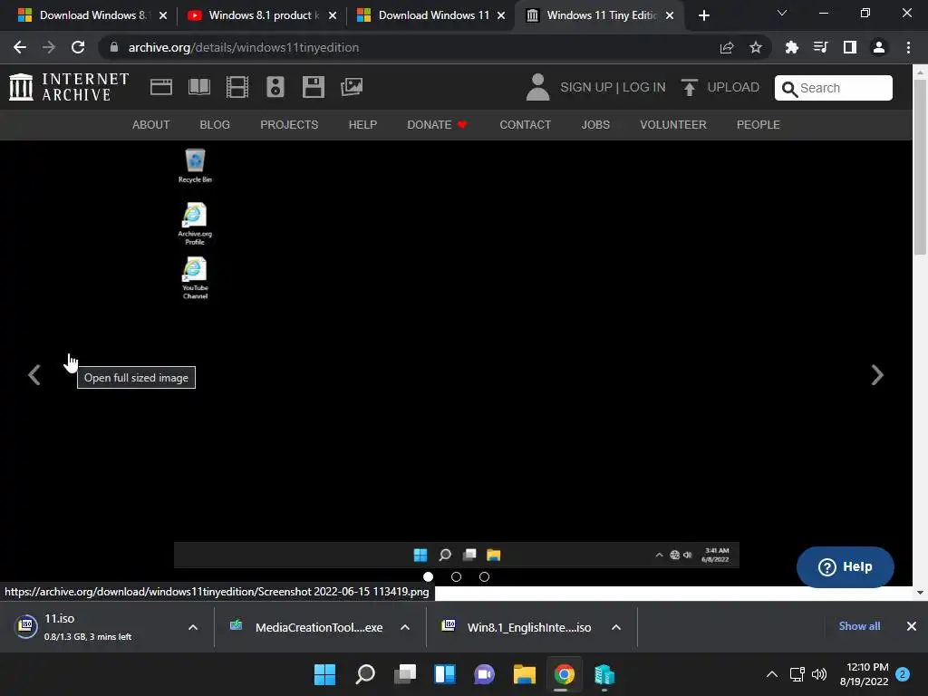Go to next carousel image
Image resolution: width=928 pixels, height=696 pixels.
pyautogui.click(x=877, y=374)
